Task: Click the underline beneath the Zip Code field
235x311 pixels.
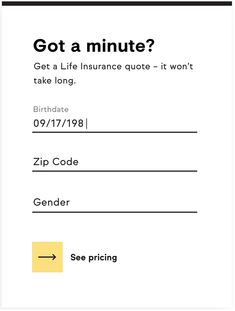Action: click(x=115, y=171)
